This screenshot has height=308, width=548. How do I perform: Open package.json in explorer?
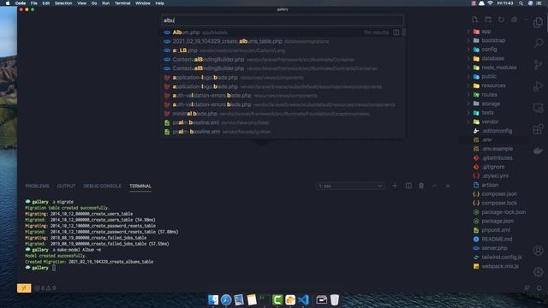(x=497, y=221)
